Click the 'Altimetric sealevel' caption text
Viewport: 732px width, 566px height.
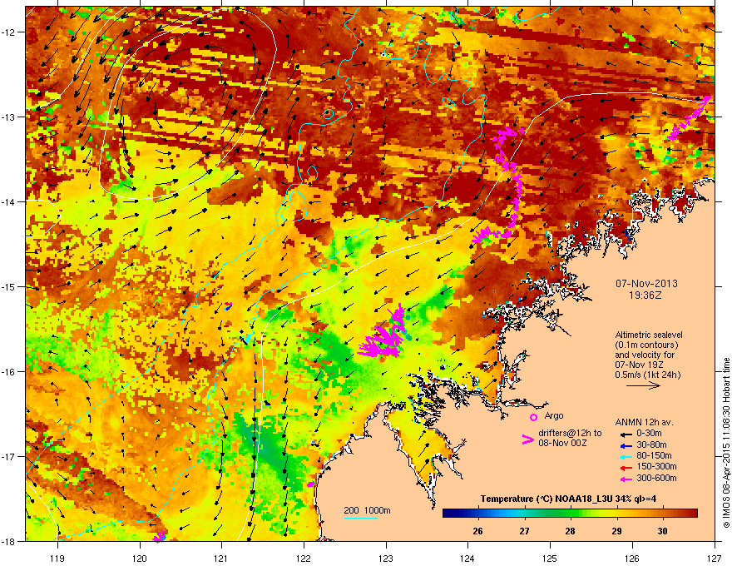click(649, 335)
